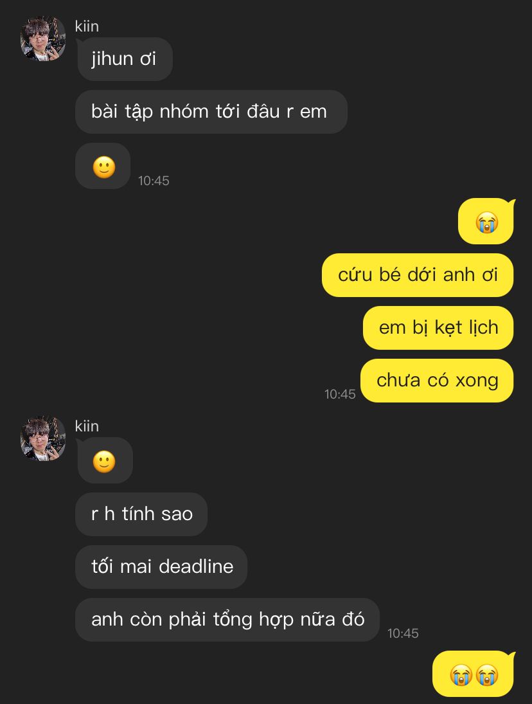Select the "tối mai deadline" message bubble

[161, 566]
